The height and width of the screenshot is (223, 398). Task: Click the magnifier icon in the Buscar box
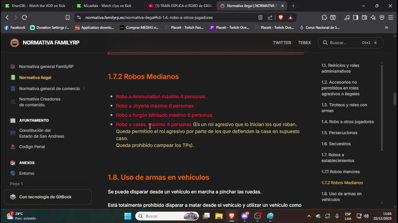pos(325,43)
